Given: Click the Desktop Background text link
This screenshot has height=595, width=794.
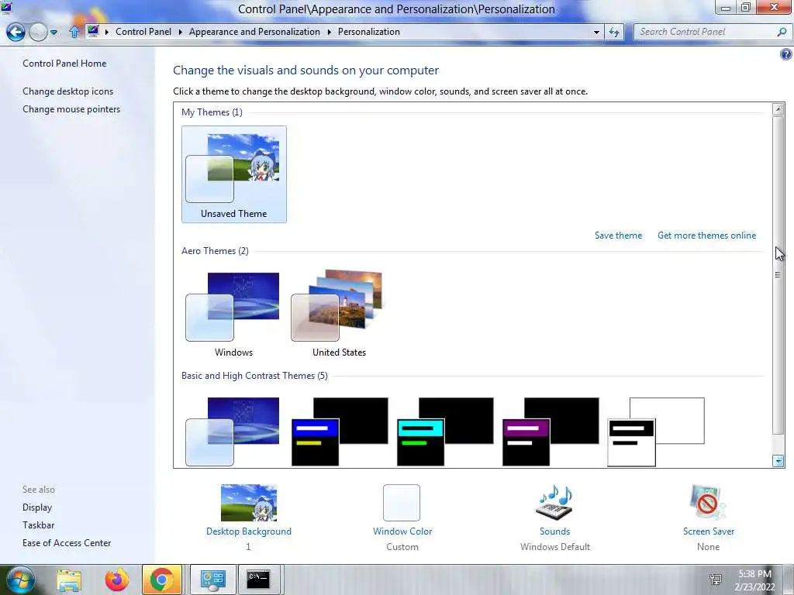Looking at the screenshot, I should click(249, 531).
